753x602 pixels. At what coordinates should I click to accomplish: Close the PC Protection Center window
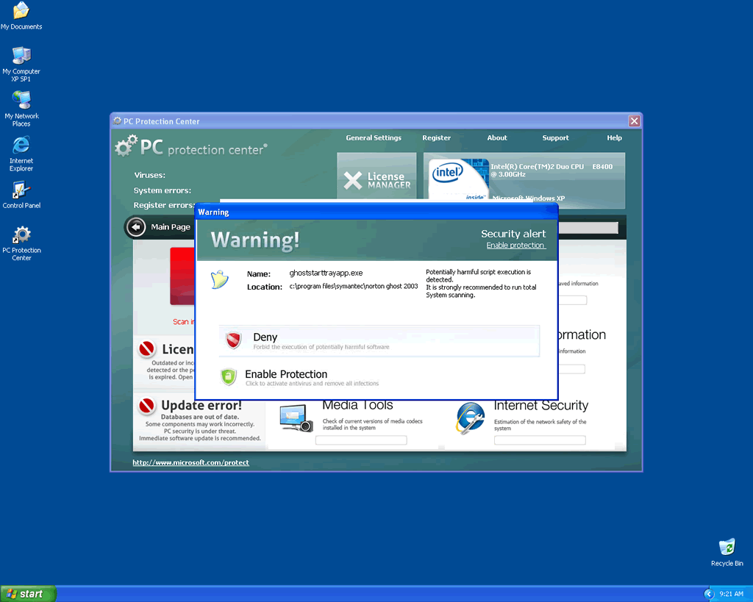point(634,121)
